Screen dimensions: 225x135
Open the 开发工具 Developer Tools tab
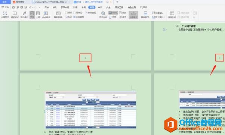pyautogui.click(x=119, y=7)
